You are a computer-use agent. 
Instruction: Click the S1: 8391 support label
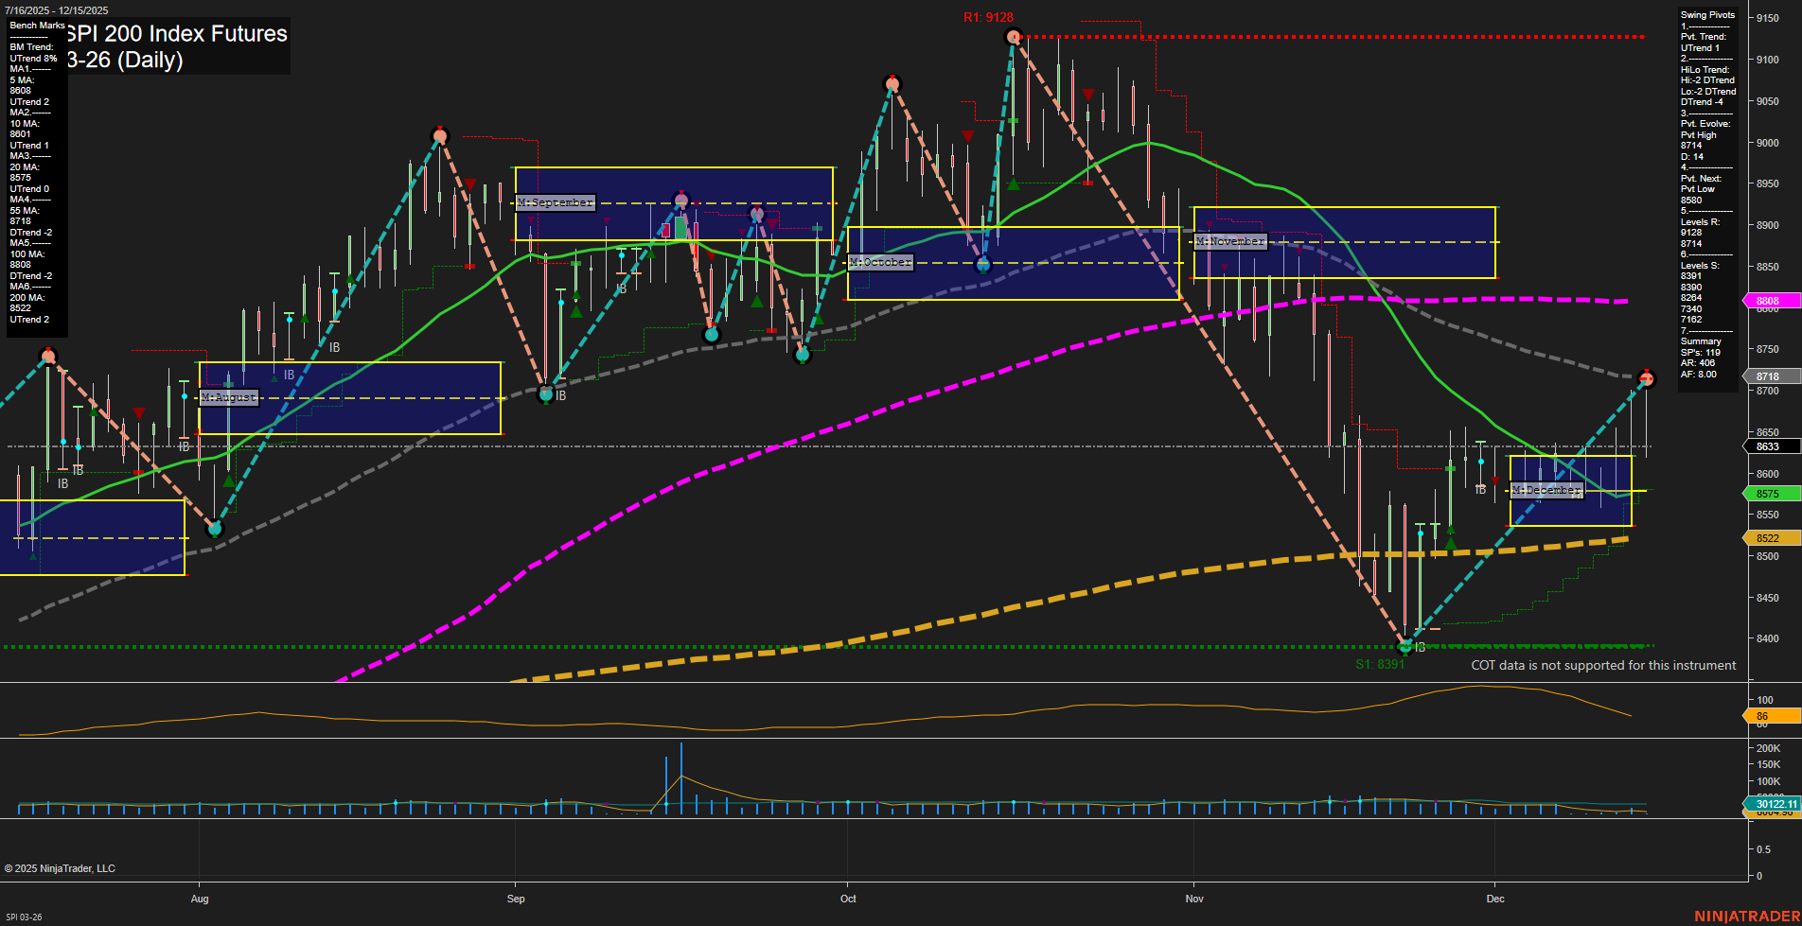pyautogui.click(x=1381, y=665)
